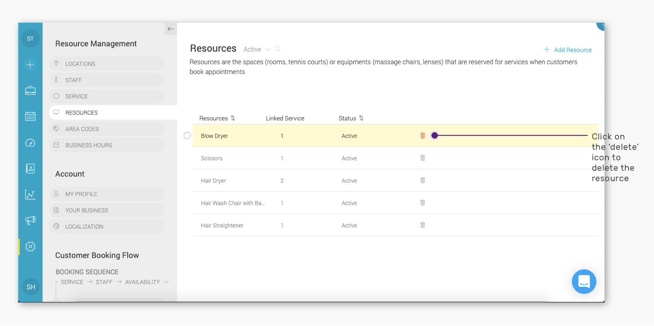
Task: Open the megaphone marketing icon
Action: (x=30, y=220)
